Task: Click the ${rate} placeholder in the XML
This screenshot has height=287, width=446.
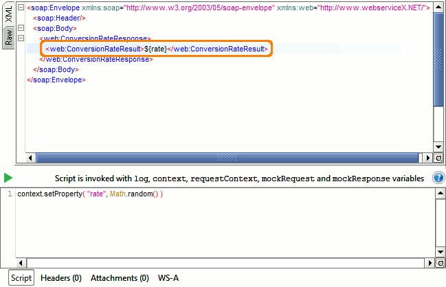Action: pyautogui.click(x=155, y=49)
